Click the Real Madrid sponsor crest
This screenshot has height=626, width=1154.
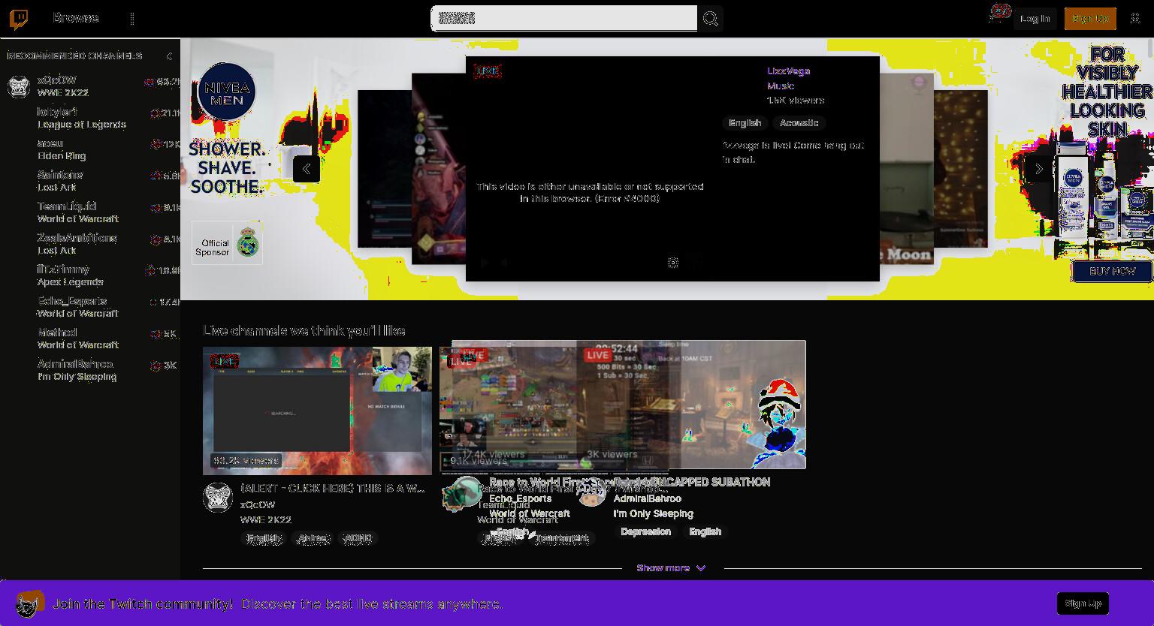(247, 243)
